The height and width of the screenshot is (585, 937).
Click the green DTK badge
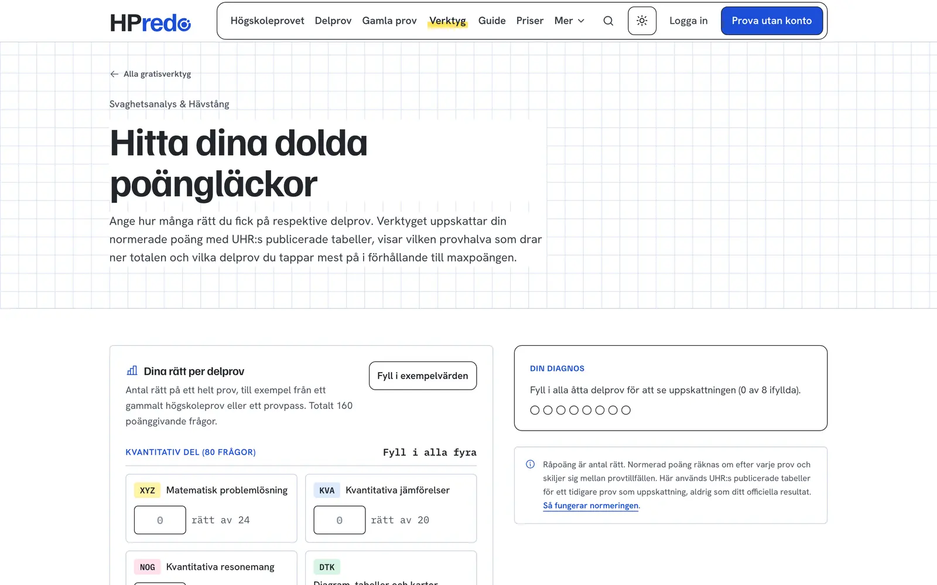point(327,567)
